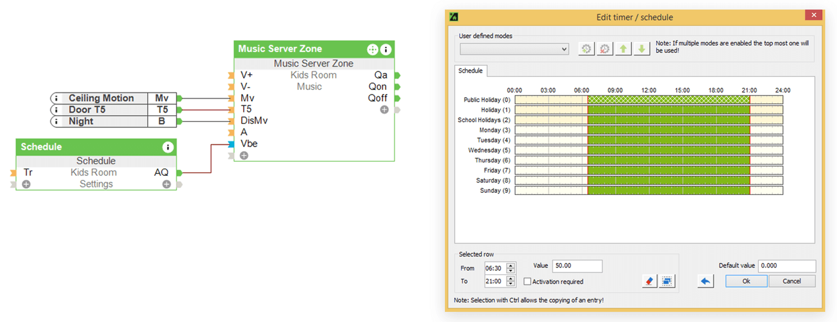Image resolution: width=837 pixels, height=322 pixels.
Task: Click the select all entries icon
Action: tap(667, 281)
